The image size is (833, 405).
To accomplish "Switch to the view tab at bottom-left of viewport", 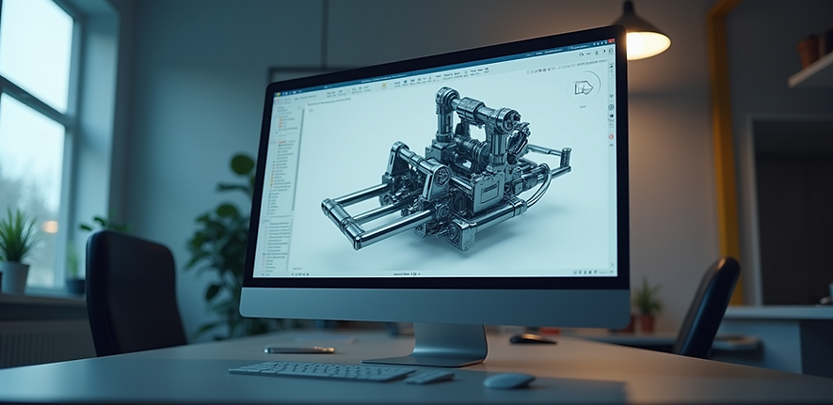I will pyautogui.click(x=296, y=269).
